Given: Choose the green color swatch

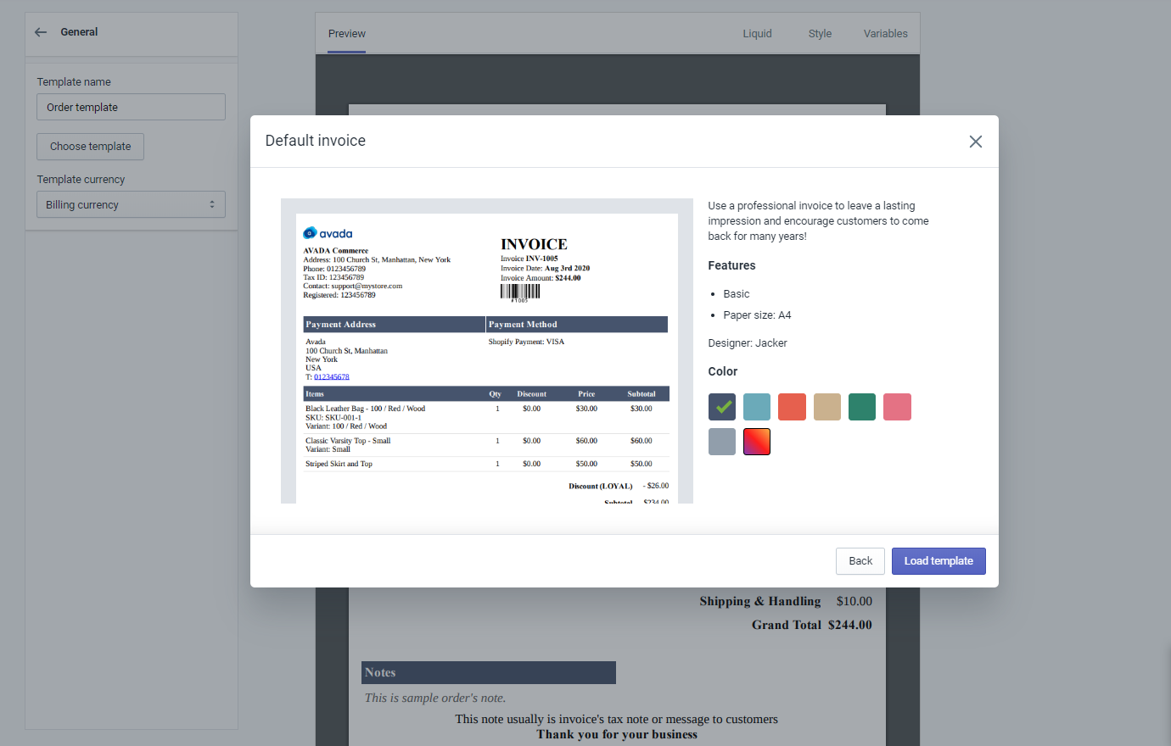Looking at the screenshot, I should tap(862, 407).
